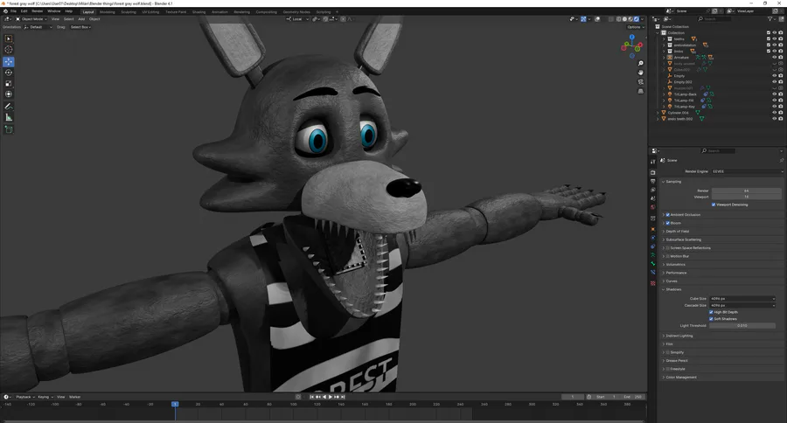Hide Armature with its eye icon

point(775,57)
